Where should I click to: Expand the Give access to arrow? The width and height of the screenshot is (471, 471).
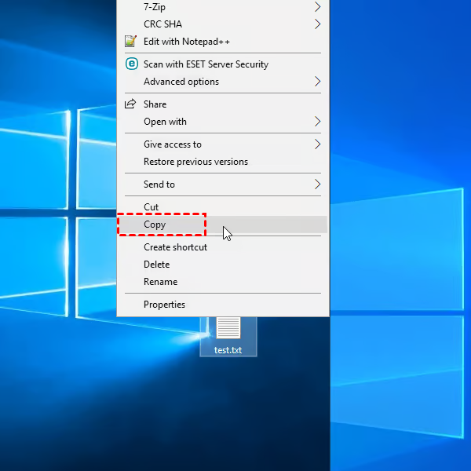[317, 144]
